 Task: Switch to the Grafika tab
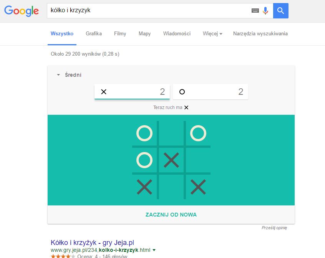click(x=94, y=34)
